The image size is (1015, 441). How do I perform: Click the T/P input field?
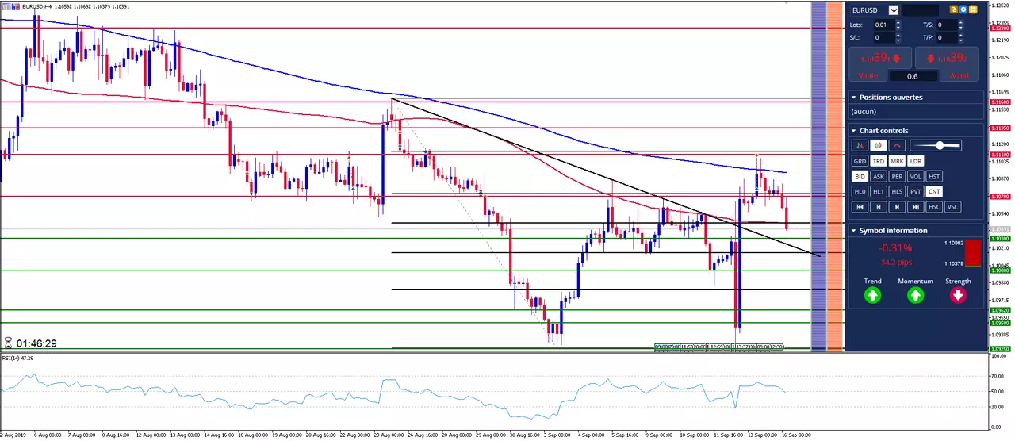click(947, 37)
